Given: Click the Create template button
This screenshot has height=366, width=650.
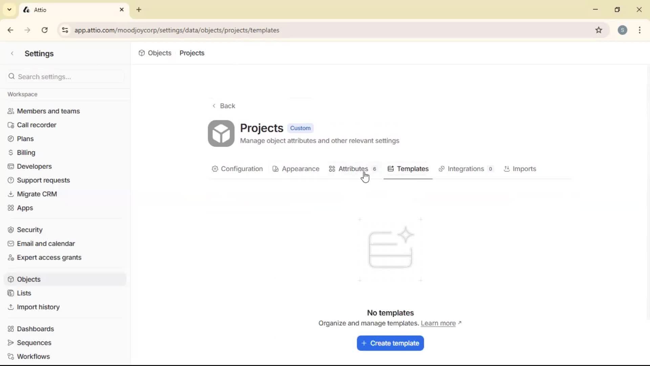Looking at the screenshot, I should tap(390, 343).
